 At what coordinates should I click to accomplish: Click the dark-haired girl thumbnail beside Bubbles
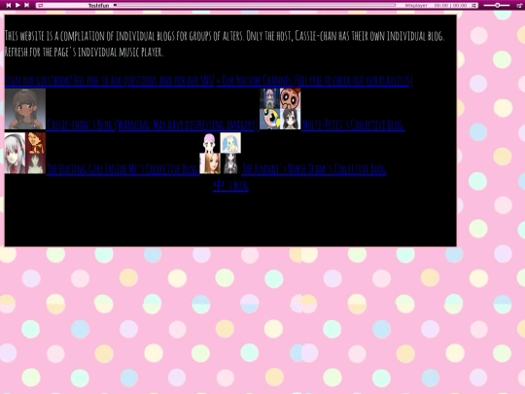pos(291,120)
